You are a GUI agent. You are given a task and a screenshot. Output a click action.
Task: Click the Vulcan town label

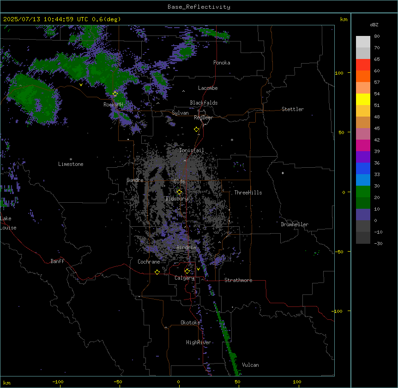pos(251,365)
